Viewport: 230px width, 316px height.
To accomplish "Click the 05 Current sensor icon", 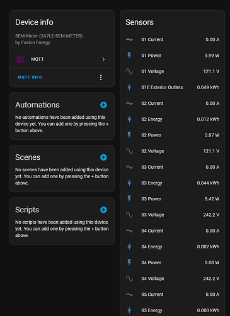I will point(129,295).
